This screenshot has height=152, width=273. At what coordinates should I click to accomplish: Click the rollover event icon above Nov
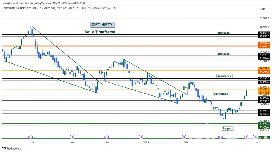click(72, 137)
